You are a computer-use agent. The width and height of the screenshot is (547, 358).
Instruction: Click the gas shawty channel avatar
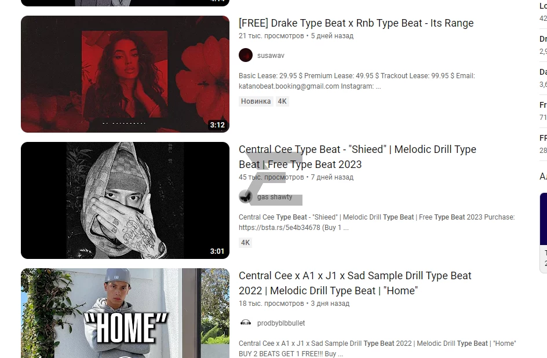246,196
